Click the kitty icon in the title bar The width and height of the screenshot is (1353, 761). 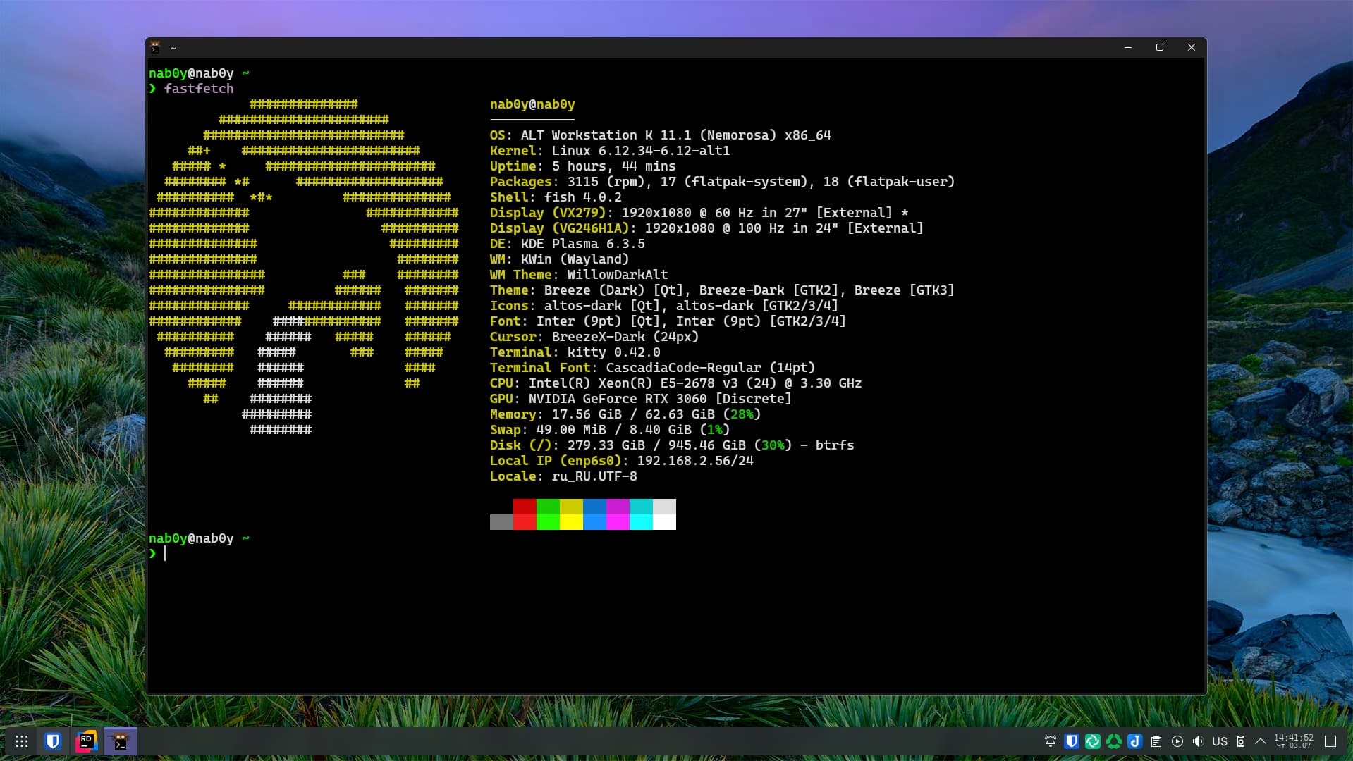point(156,47)
